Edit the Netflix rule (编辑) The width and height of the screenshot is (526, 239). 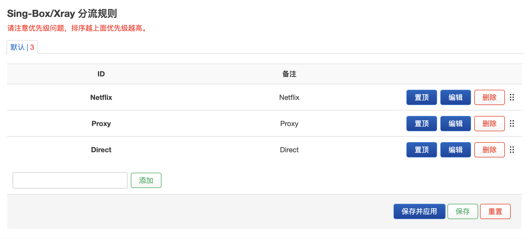455,97
